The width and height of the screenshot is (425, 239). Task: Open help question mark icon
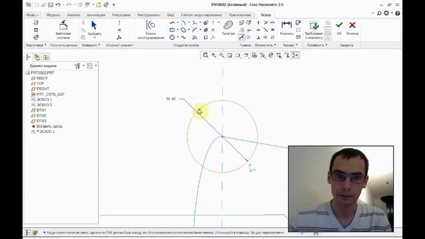pos(397,13)
